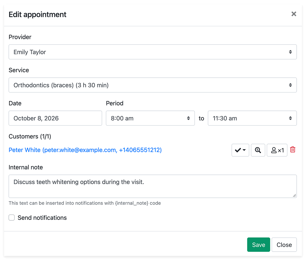The width and height of the screenshot is (306, 260).
Task: Click the number of persons x1 button
Action: click(x=277, y=150)
